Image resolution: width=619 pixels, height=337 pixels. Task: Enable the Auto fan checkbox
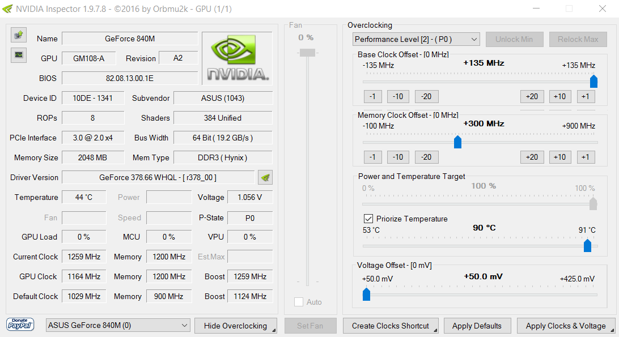point(299,302)
